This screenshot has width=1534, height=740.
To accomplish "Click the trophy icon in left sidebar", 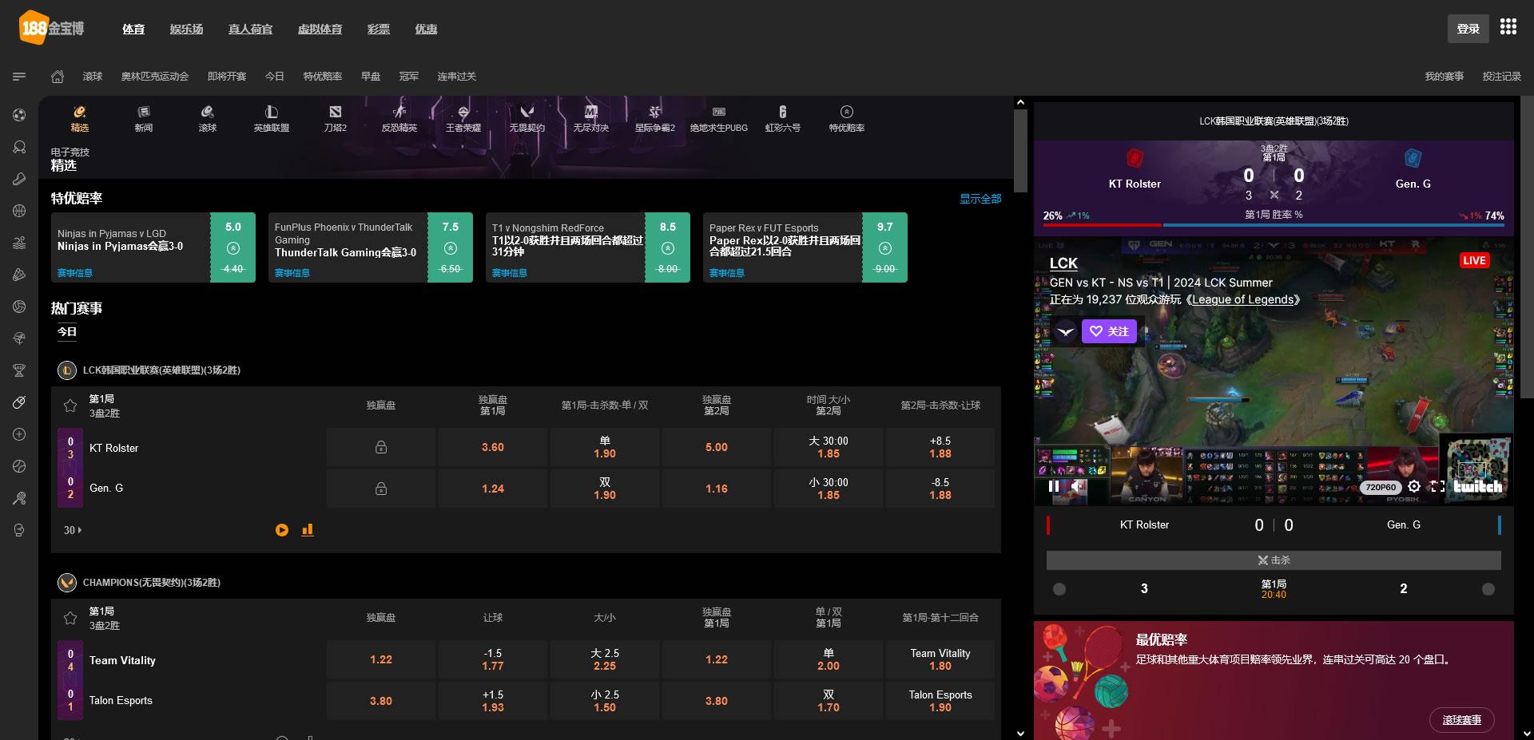I will [19, 370].
